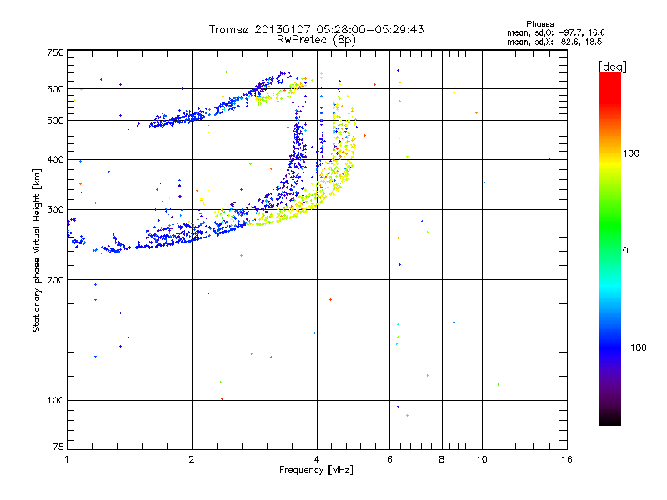Click the frequency axis "16" tick label

point(567,459)
